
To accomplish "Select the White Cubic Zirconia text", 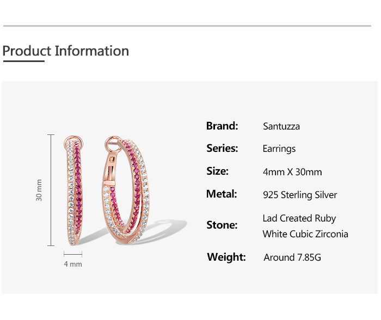I will tap(305, 234).
